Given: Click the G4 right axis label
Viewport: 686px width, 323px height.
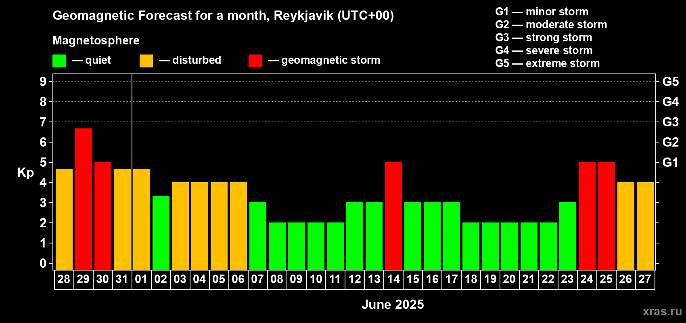Looking at the screenshot, I should [671, 102].
